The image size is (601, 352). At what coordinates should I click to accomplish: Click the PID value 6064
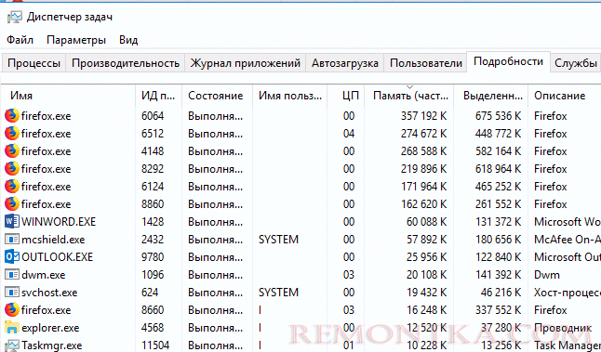[x=153, y=115]
